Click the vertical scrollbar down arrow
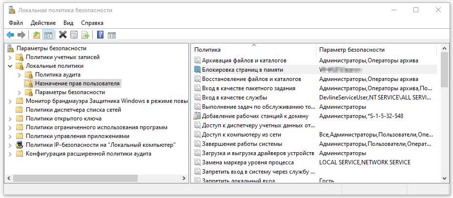The height and width of the screenshot is (198, 453). click(x=445, y=179)
